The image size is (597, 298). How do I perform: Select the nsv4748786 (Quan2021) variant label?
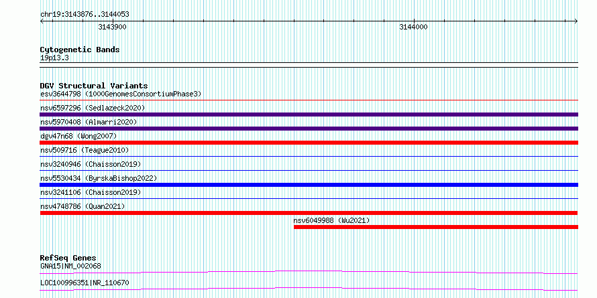83,206
